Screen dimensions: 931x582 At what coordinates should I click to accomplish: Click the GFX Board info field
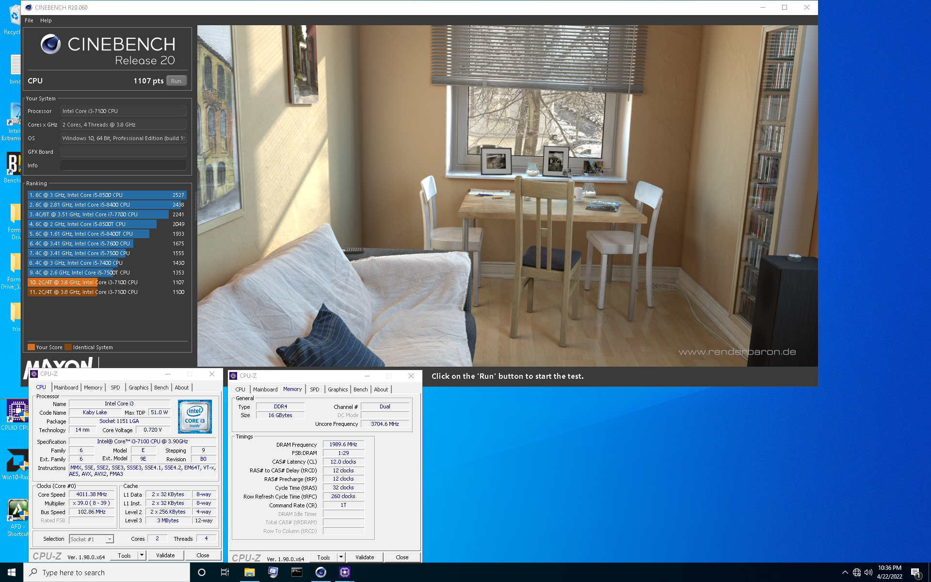(x=123, y=152)
